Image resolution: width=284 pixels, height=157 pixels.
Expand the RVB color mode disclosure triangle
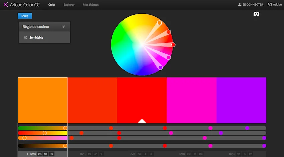point(28,154)
